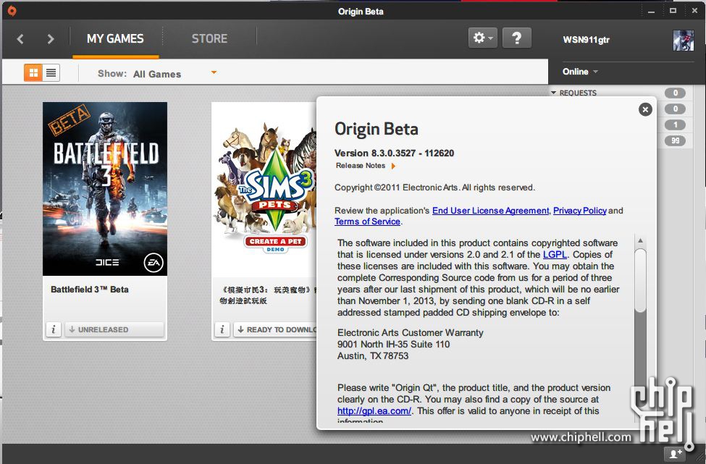The image size is (706, 464).
Task: Click Ready to Download for Sims 3 Pets
Action: click(x=276, y=329)
